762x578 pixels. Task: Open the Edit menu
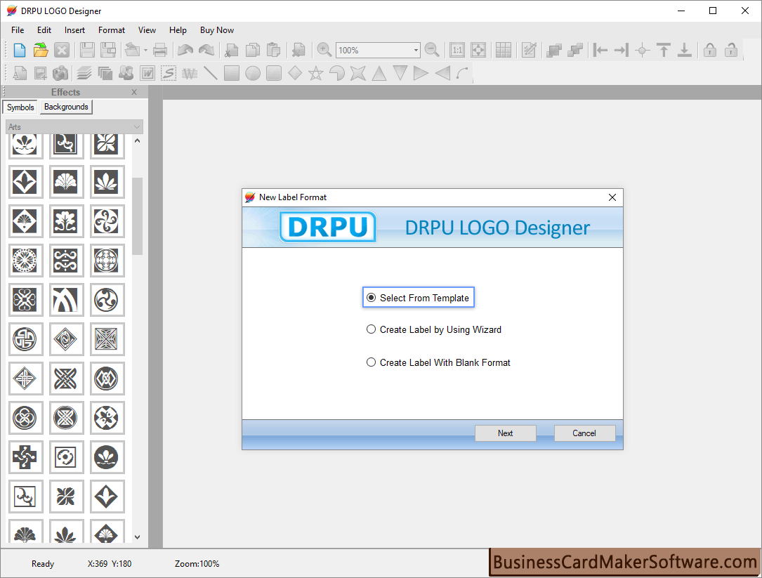pos(44,30)
